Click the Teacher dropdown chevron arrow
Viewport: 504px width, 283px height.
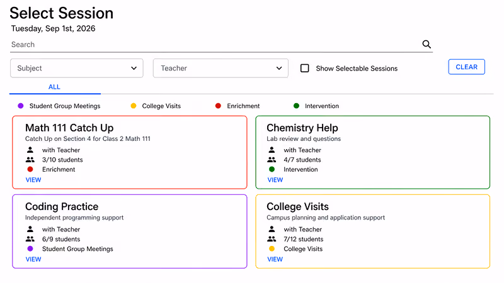click(279, 68)
